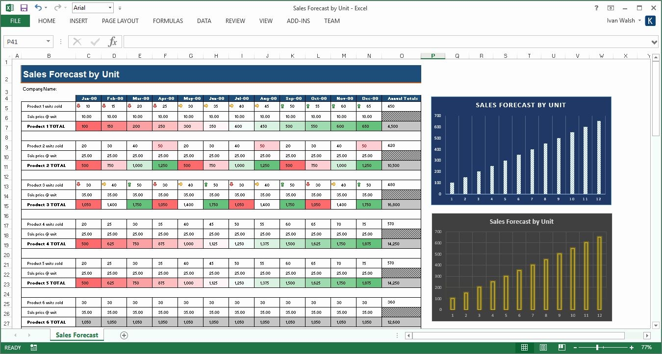Click the zoom in plus icon
662x354 pixels.
pos(631,348)
